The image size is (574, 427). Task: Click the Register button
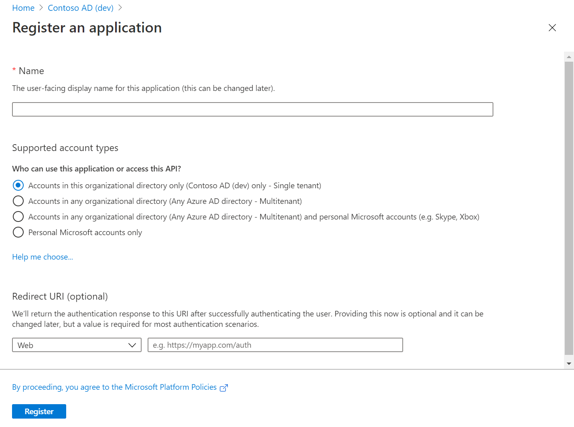coord(39,411)
